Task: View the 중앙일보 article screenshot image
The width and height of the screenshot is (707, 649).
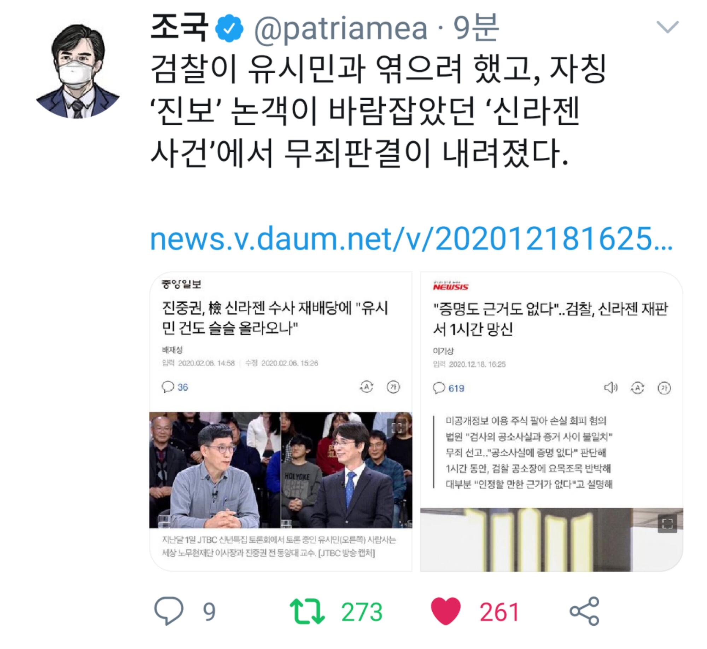Action: [281, 421]
